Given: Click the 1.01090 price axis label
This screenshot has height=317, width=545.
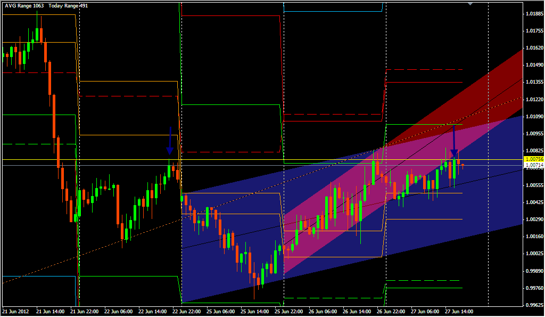Looking at the screenshot, I should pos(534,117).
